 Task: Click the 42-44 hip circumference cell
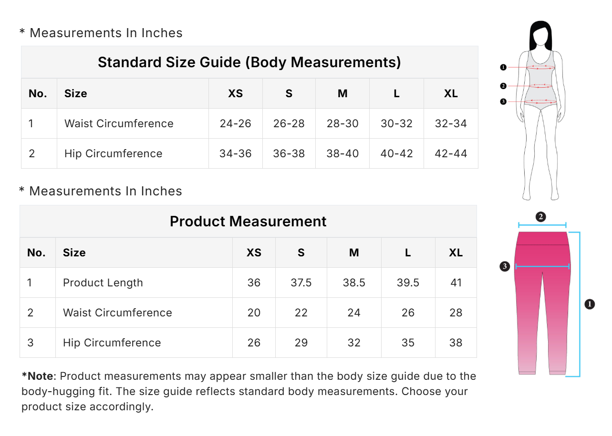451,153
